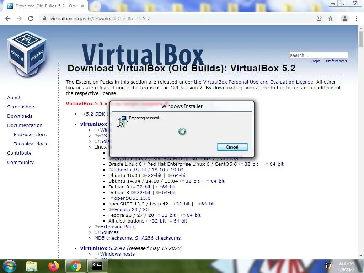Open the Fedora 29 / 30 link

(x=131, y=210)
